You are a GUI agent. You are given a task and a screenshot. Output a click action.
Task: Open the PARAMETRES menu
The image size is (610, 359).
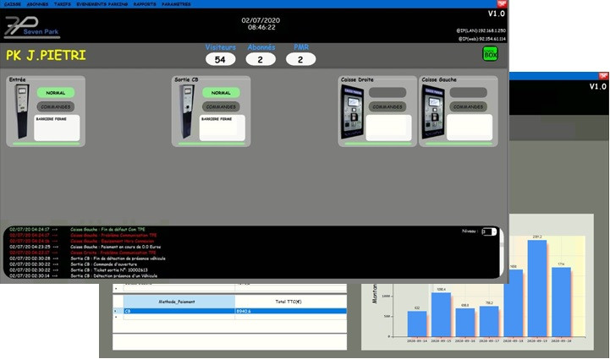point(176,3)
